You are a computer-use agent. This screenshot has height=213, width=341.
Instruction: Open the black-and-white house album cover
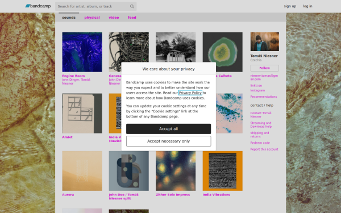[x=176, y=47]
